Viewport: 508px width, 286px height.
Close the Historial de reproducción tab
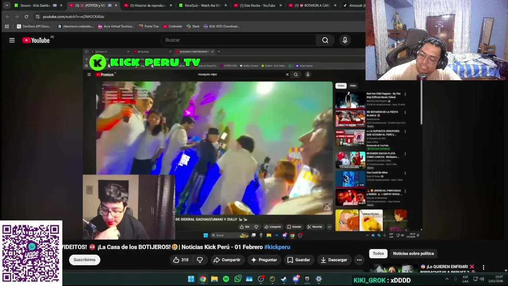click(171, 6)
